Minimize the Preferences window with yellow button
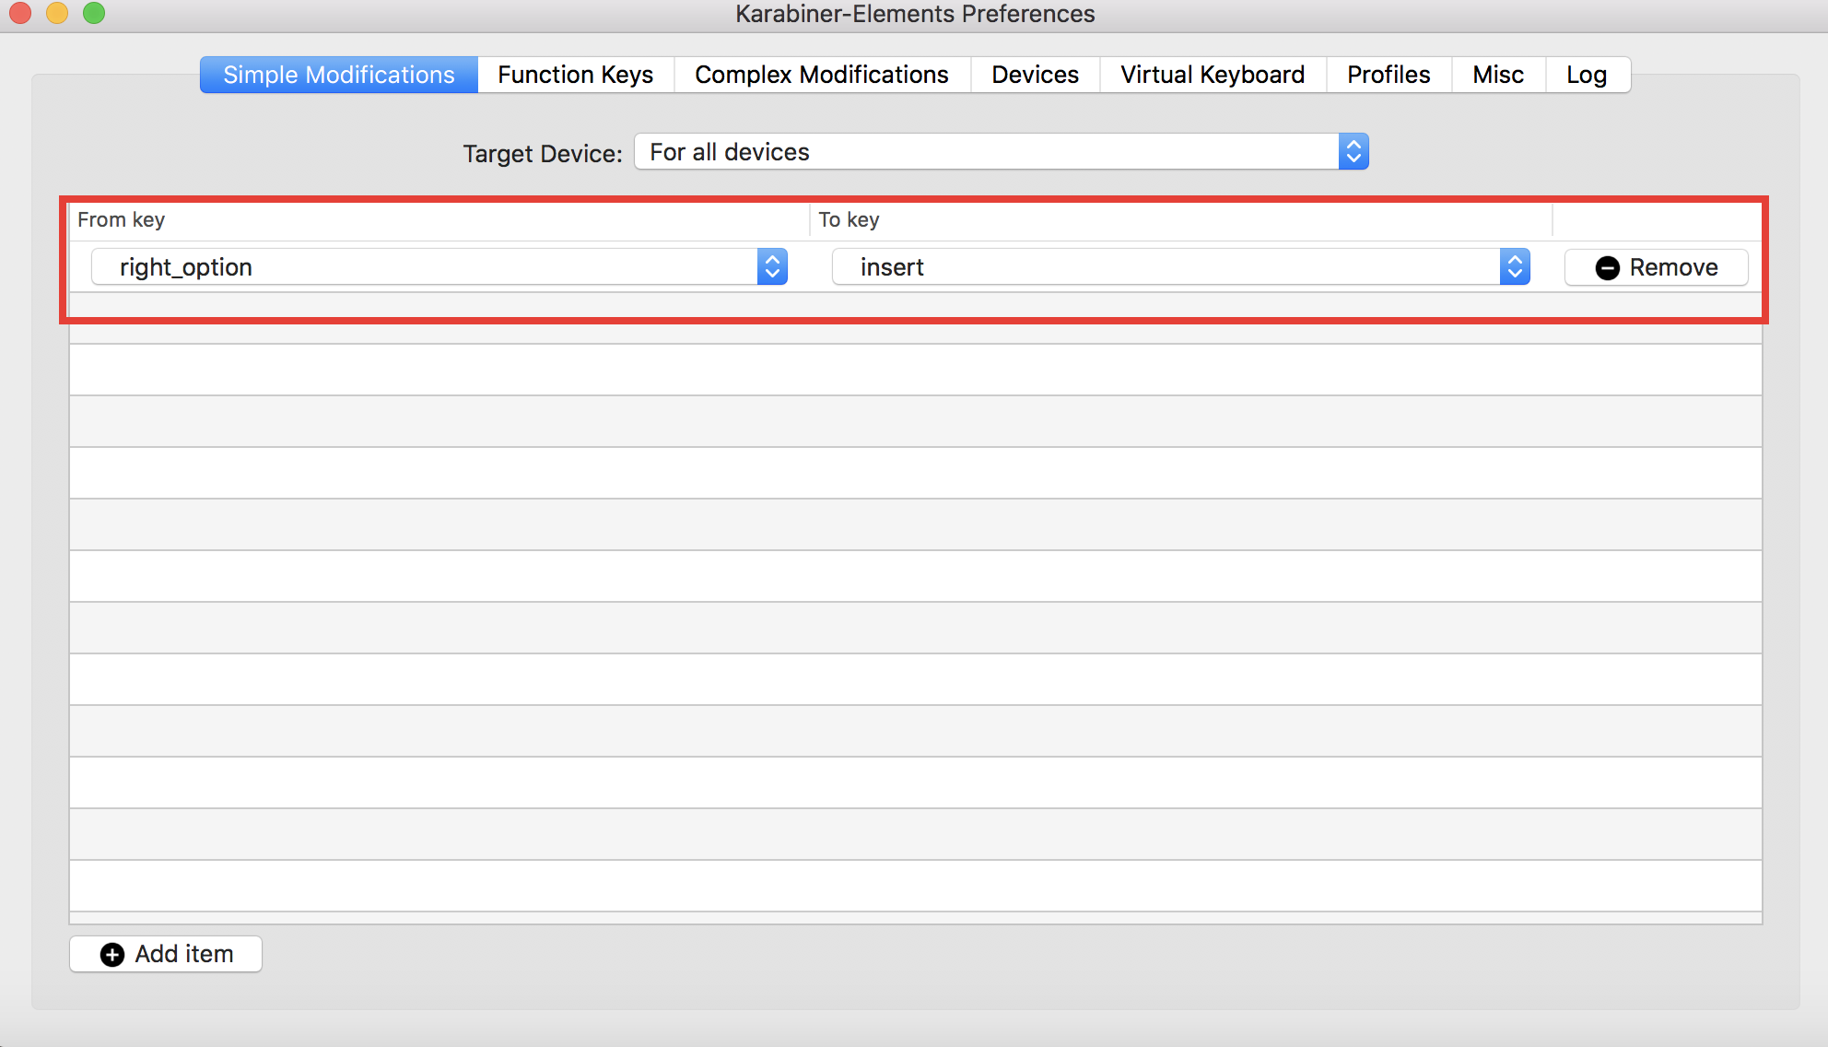1828x1047 pixels. click(57, 13)
